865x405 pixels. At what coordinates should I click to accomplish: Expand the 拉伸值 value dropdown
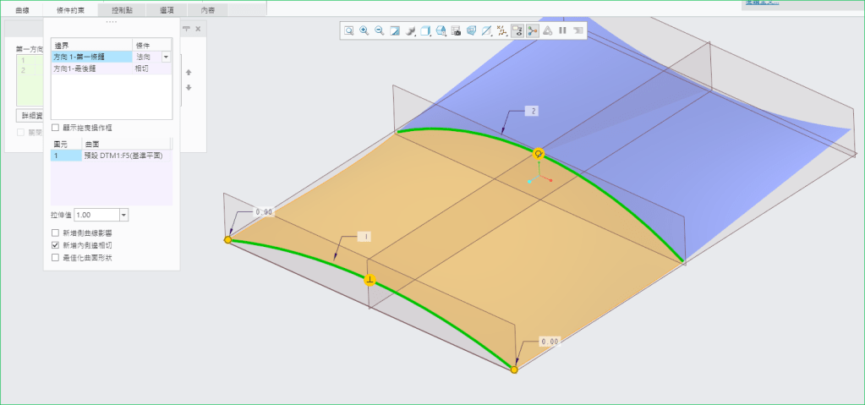click(x=123, y=216)
